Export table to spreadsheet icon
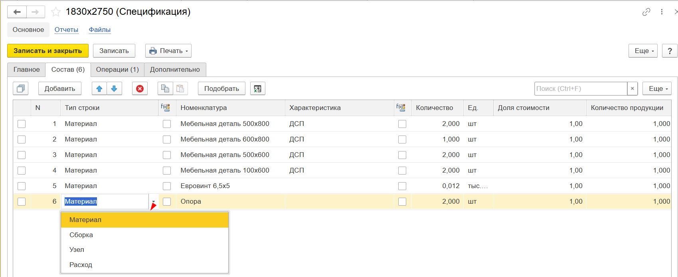The image size is (678, 277). [258, 88]
